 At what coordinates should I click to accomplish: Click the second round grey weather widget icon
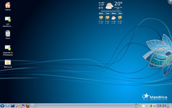102,8
